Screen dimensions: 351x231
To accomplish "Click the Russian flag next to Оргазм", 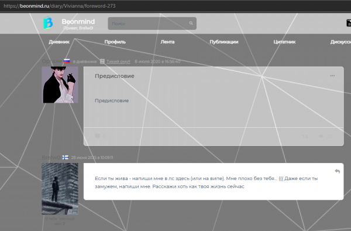I will pyautogui.click(x=67, y=61).
